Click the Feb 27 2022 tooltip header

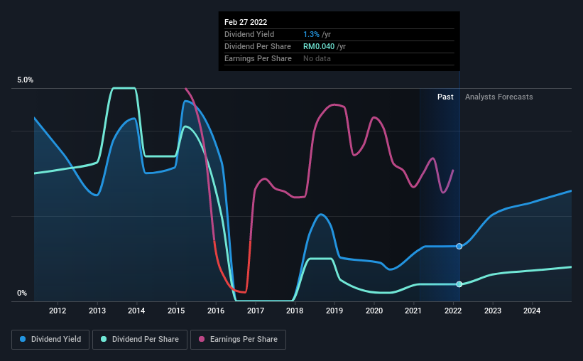246,22
